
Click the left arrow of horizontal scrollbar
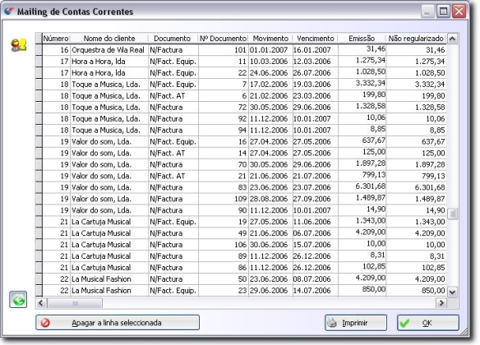[41, 303]
